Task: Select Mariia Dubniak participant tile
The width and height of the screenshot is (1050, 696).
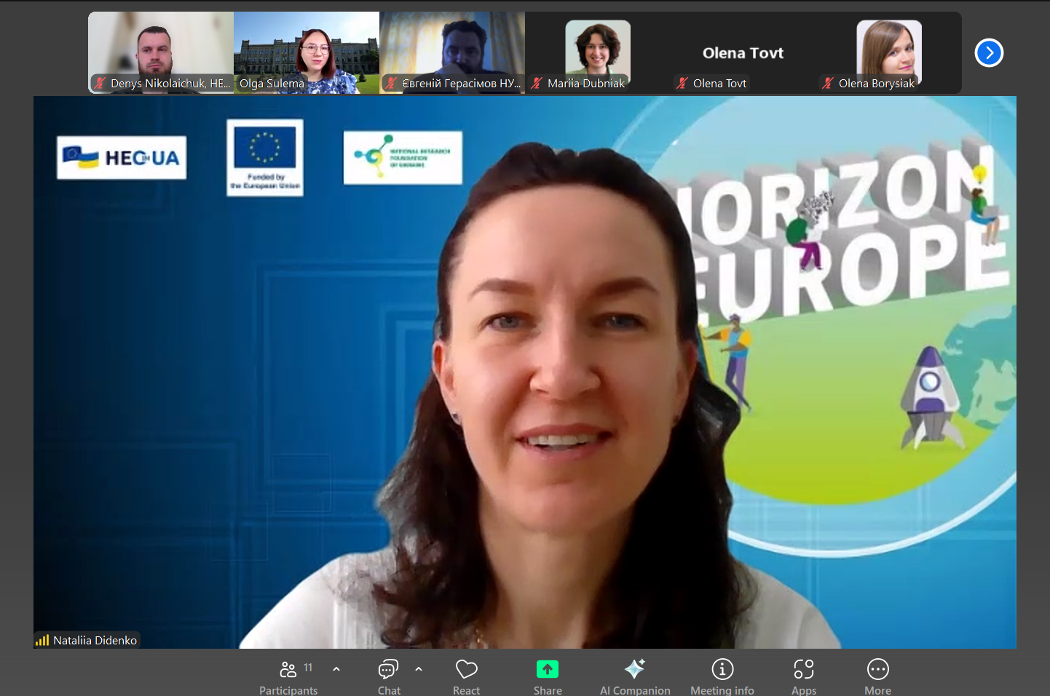Action: (598, 52)
